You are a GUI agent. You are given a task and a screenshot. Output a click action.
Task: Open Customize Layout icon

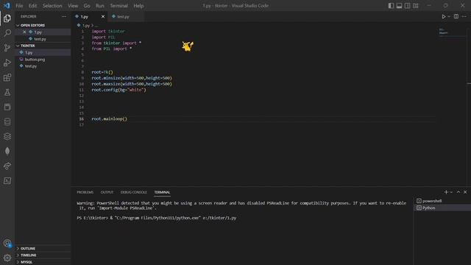tap(415, 5)
